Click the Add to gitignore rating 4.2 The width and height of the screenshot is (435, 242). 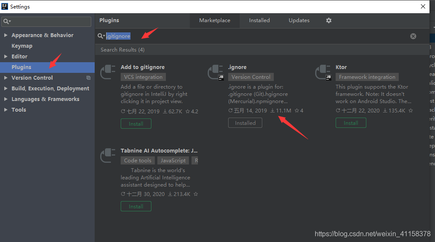[192, 112]
